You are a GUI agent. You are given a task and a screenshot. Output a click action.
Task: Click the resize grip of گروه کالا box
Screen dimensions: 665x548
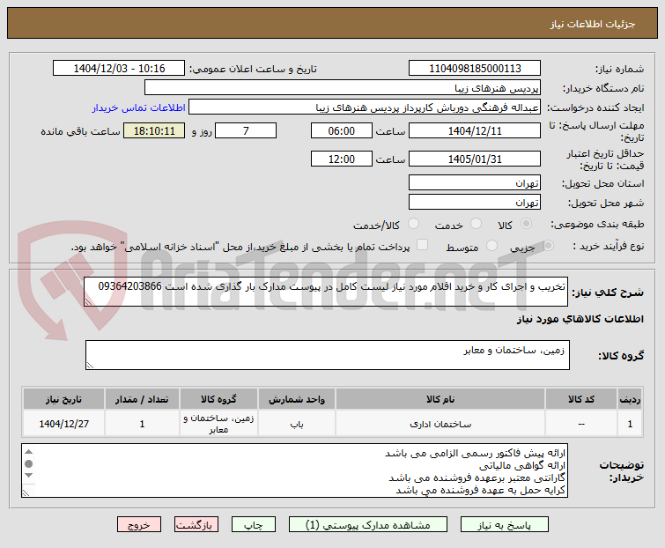click(x=90, y=366)
